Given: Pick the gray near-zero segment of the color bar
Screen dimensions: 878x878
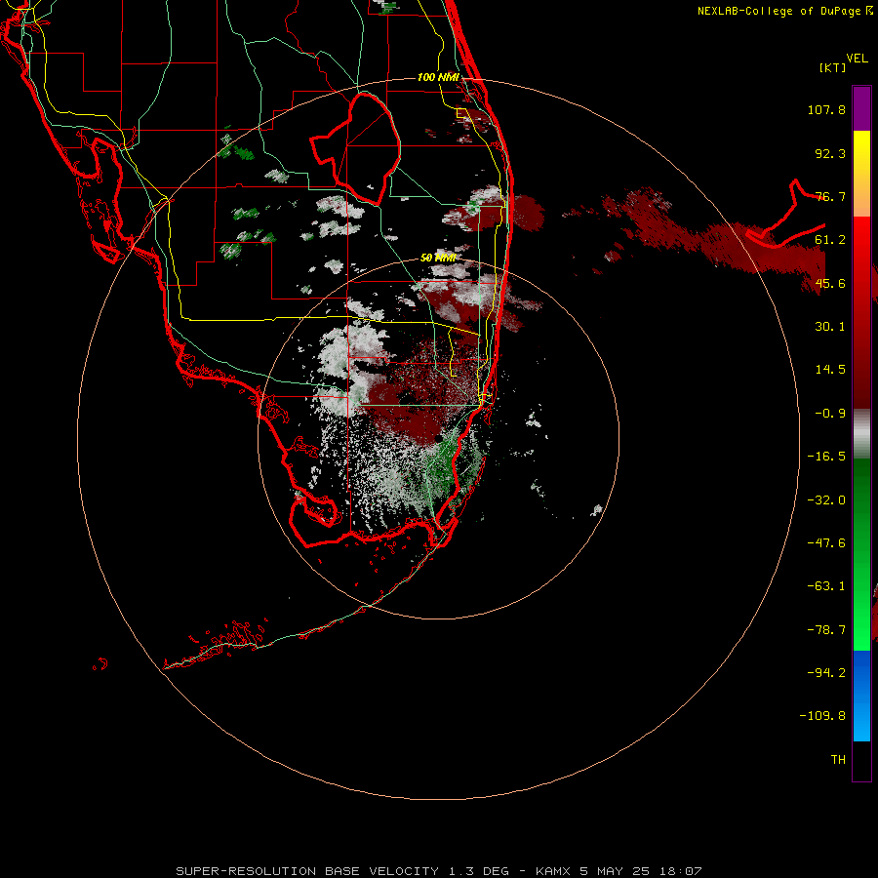Looking at the screenshot, I should click(861, 434).
